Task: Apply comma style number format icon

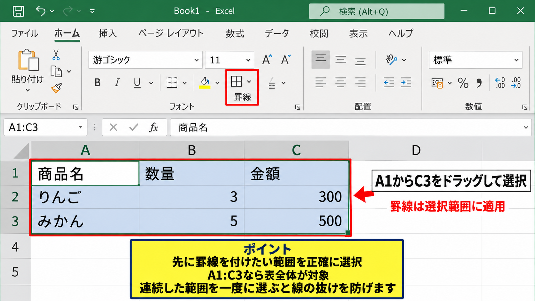Action: (479, 83)
